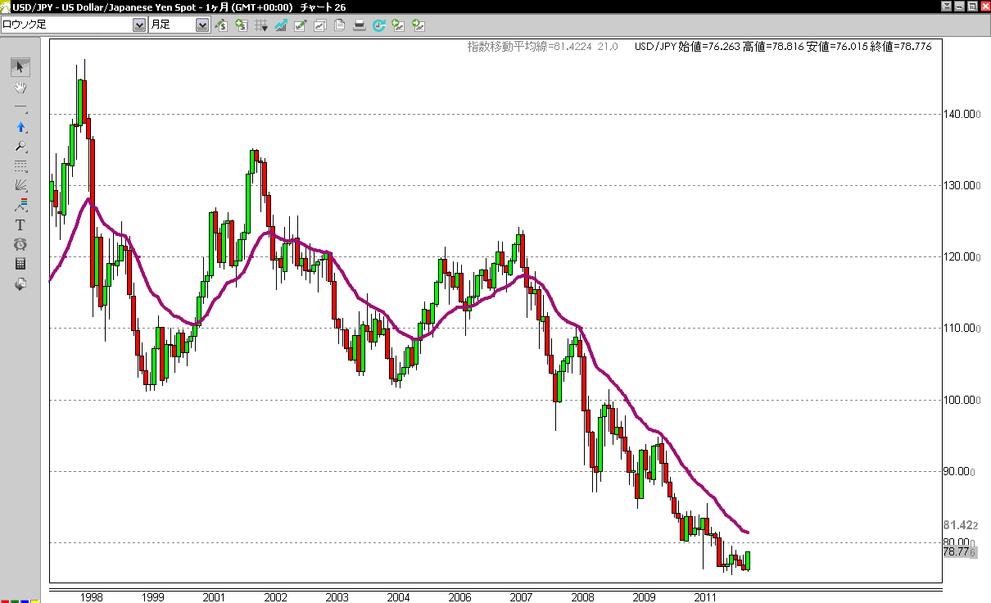Select the arrow pointer tool
Image resolution: width=991 pixels, height=603 pixels.
click(21, 67)
